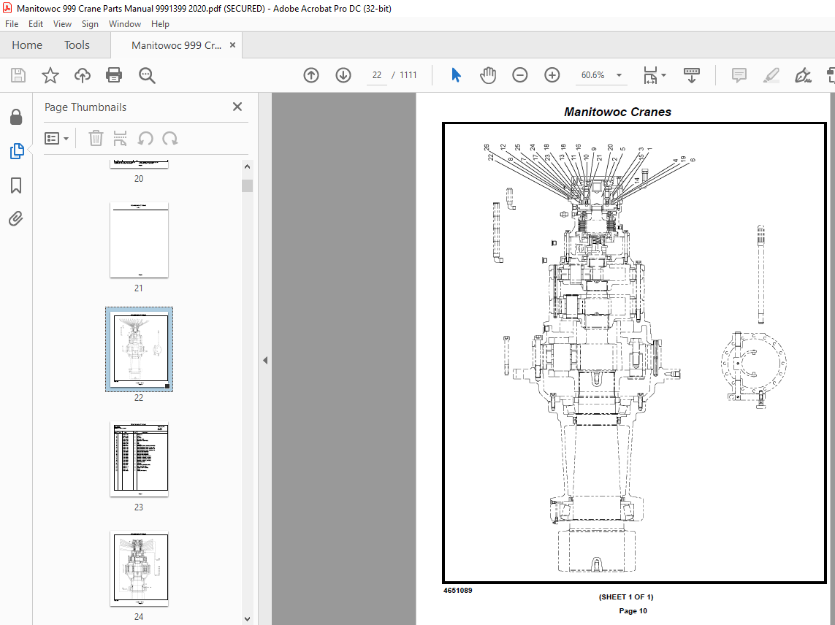Screen dimensions: 835x625
Task: Close the Page Thumbnails panel
Action: click(237, 107)
